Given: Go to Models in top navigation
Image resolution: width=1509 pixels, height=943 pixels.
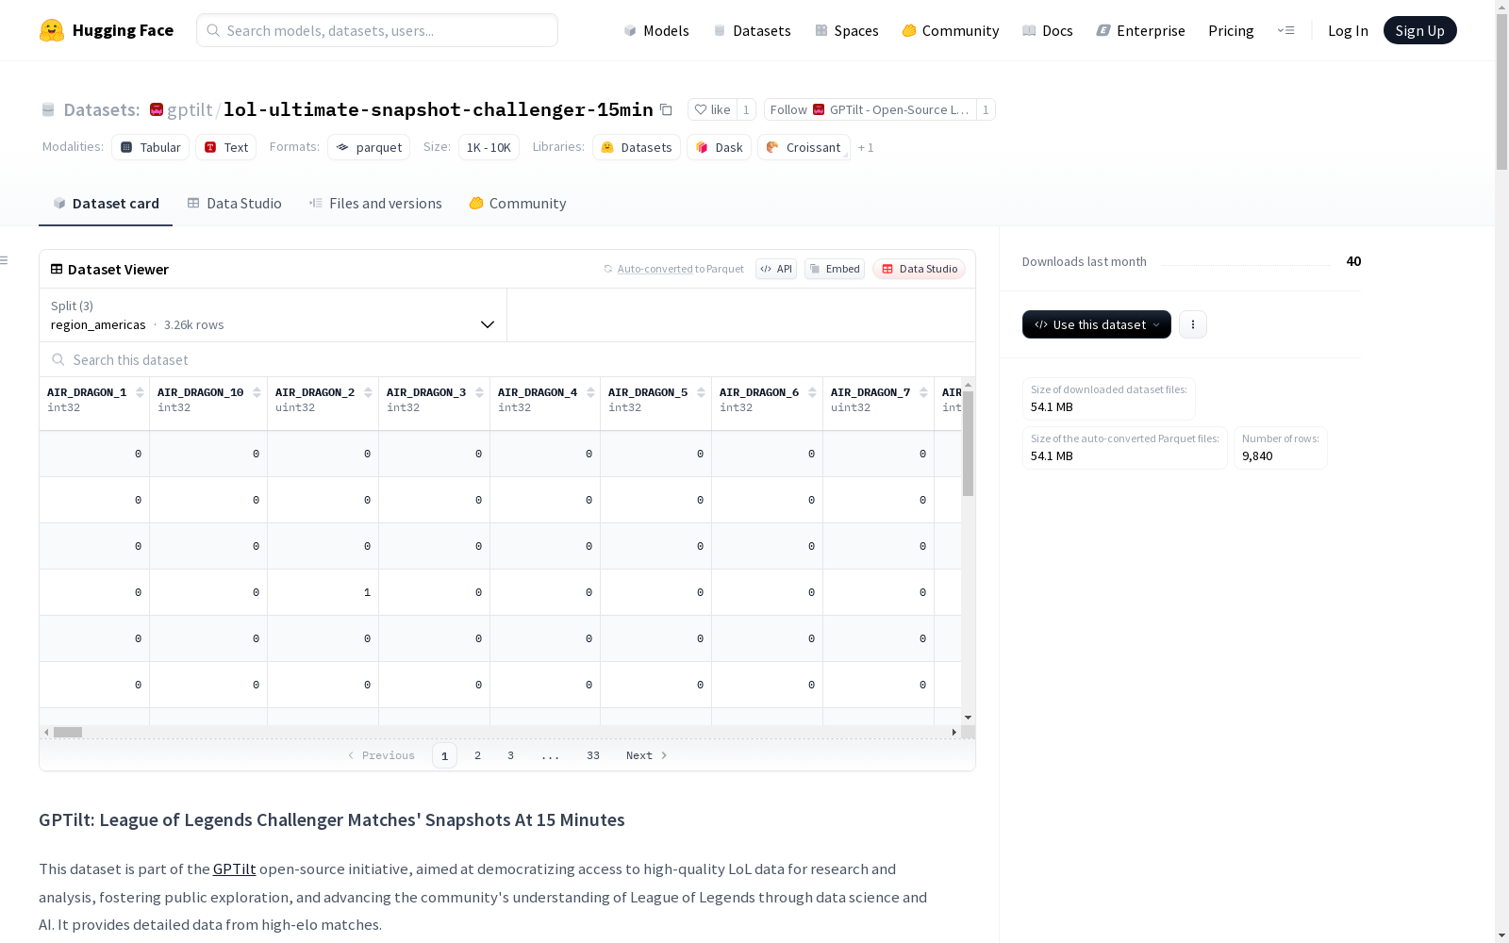Looking at the screenshot, I should pos(656,30).
